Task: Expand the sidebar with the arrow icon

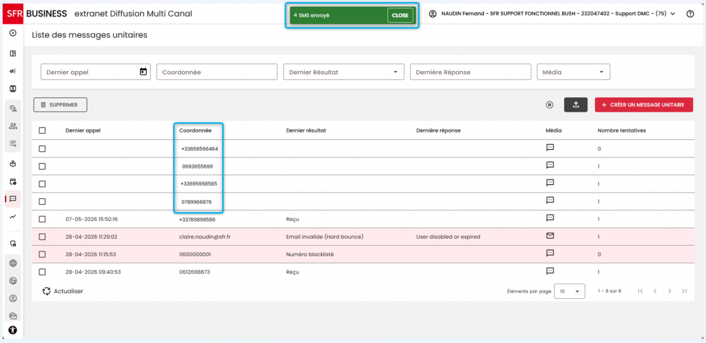Action: click(x=13, y=32)
